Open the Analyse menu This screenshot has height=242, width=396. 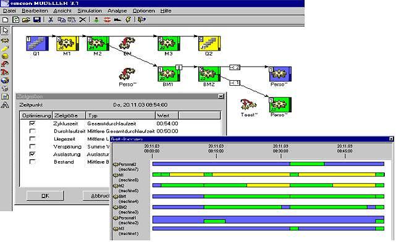(x=117, y=11)
